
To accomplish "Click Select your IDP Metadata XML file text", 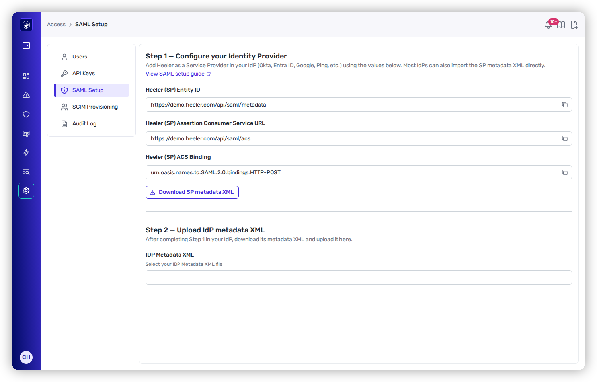I will 184,264.
